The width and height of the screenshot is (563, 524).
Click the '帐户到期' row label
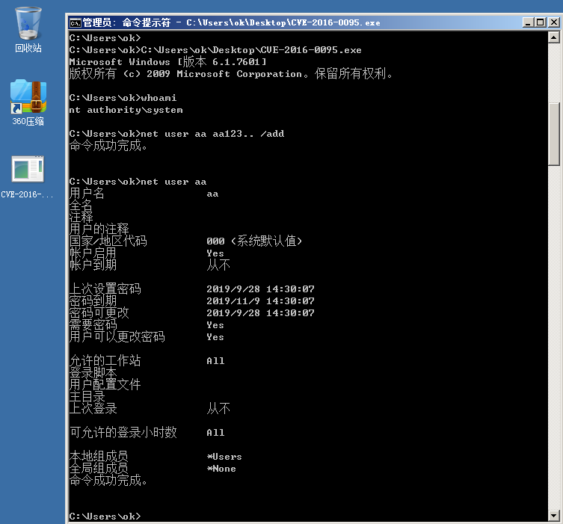point(93,265)
